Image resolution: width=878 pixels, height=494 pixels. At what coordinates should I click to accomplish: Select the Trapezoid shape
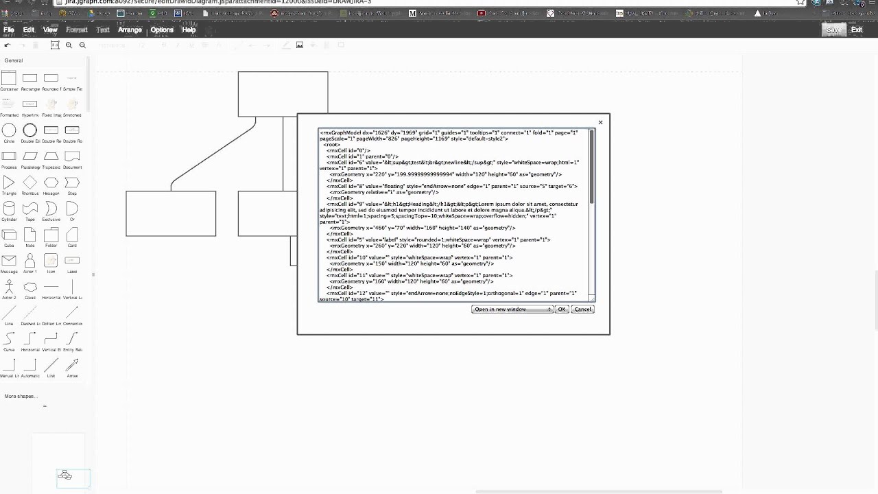coord(51,156)
